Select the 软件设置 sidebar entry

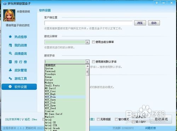click(x=19, y=87)
